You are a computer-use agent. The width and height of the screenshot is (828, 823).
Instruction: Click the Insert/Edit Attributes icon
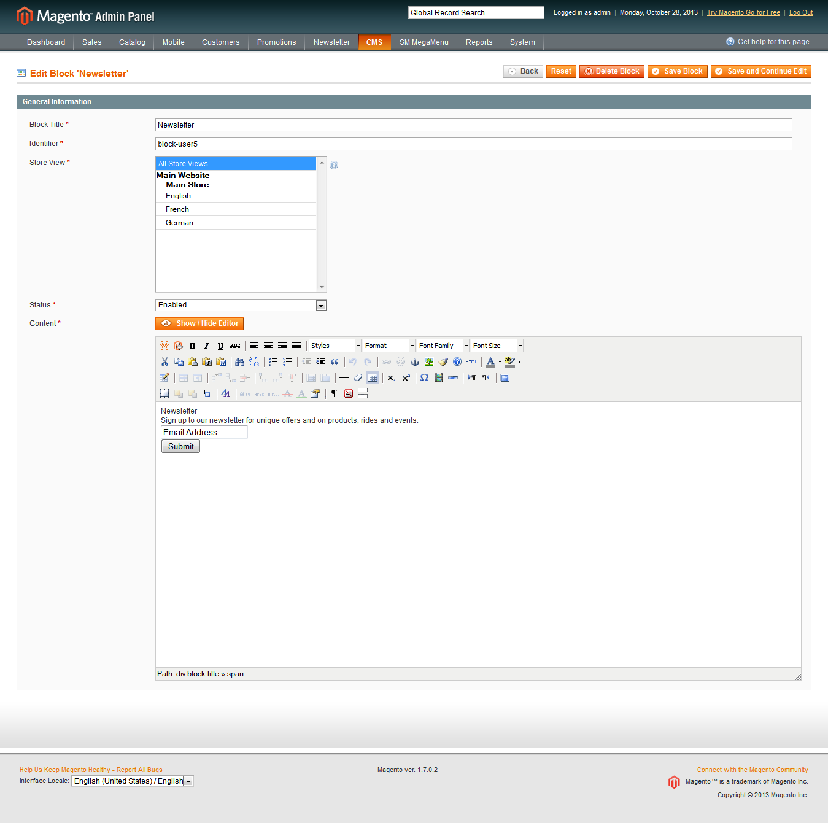pos(315,393)
